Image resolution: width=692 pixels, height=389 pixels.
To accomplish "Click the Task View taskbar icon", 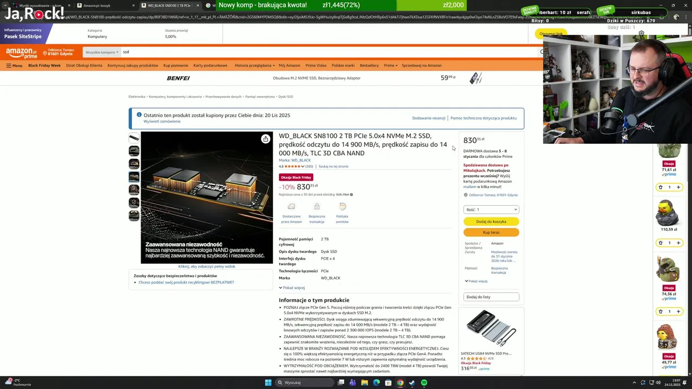I will point(341,383).
